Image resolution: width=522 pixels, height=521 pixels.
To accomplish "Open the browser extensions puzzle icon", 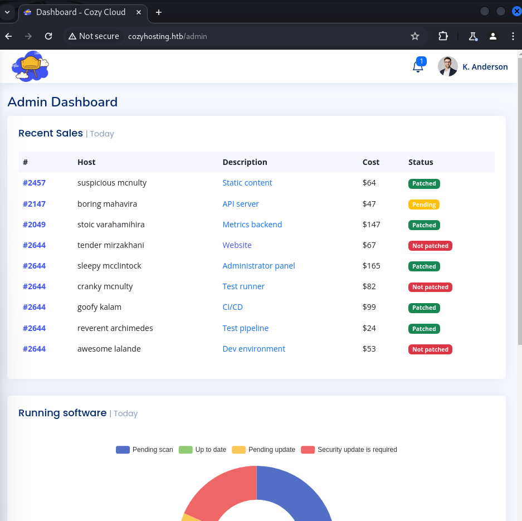I will coord(443,36).
